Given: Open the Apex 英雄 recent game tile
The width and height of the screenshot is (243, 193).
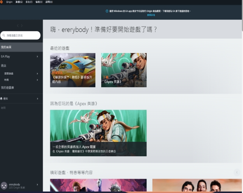Looking at the screenshot, I should [x=124, y=70].
